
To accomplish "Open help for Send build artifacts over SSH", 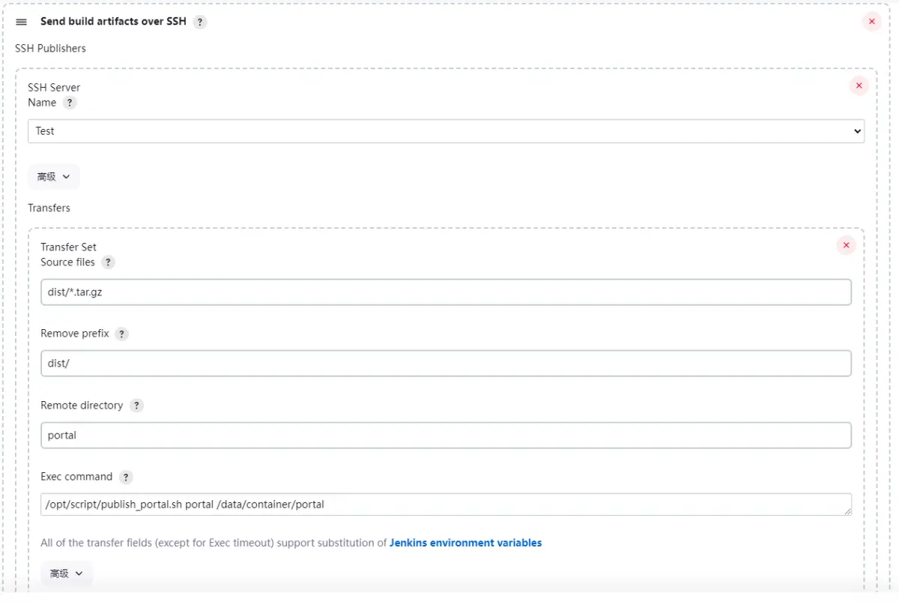I will [x=199, y=22].
